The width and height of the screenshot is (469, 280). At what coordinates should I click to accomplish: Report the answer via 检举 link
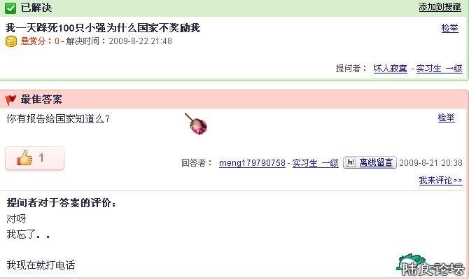[446, 118]
